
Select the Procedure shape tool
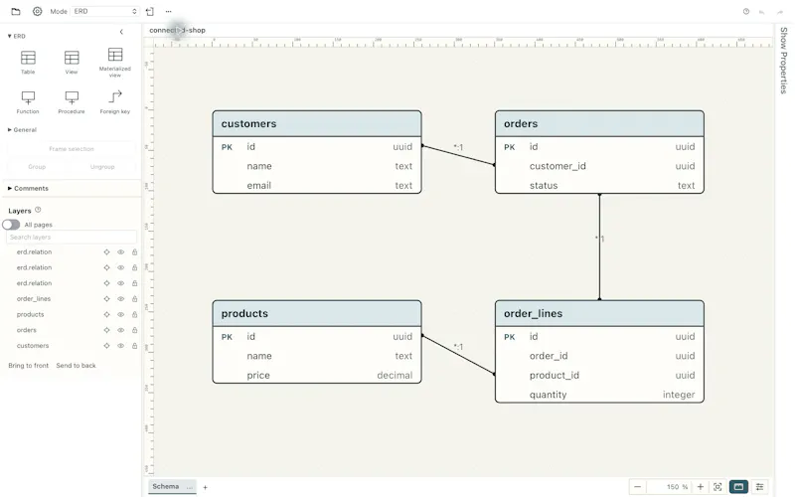[x=72, y=102]
